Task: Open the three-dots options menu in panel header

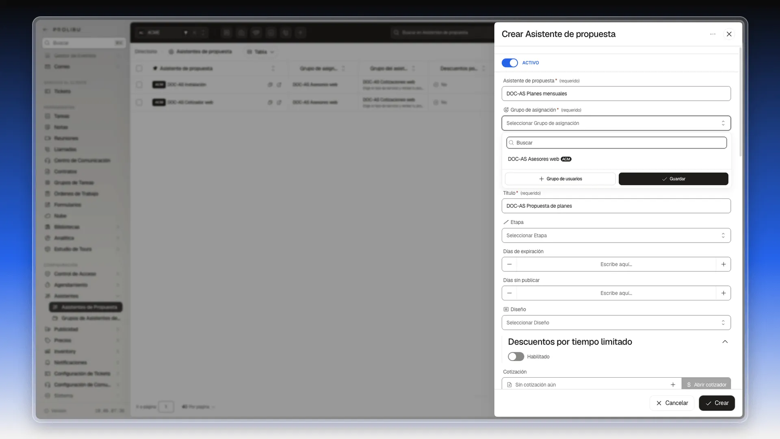Action: (713, 34)
